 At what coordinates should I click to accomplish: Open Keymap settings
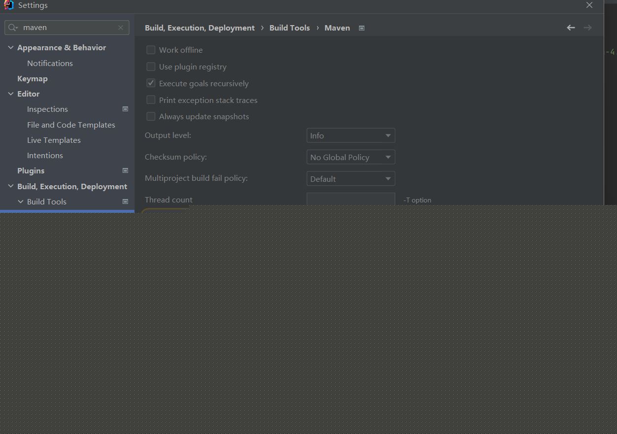click(32, 78)
